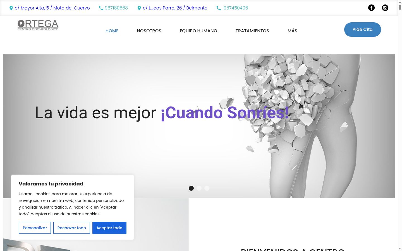Image resolution: width=402 pixels, height=251 pixels.
Task: Click the 'Valoramos tu privacidad' heading
Action: pyautogui.click(x=51, y=184)
